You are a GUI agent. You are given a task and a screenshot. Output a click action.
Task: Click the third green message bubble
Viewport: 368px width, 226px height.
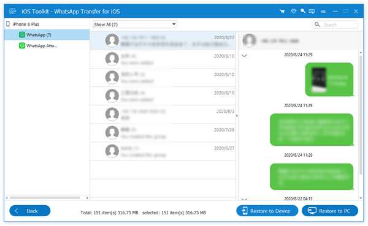click(312, 176)
